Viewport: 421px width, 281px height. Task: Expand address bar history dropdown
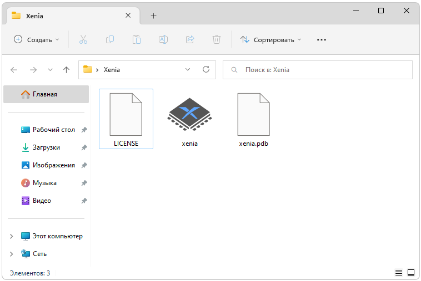click(188, 70)
